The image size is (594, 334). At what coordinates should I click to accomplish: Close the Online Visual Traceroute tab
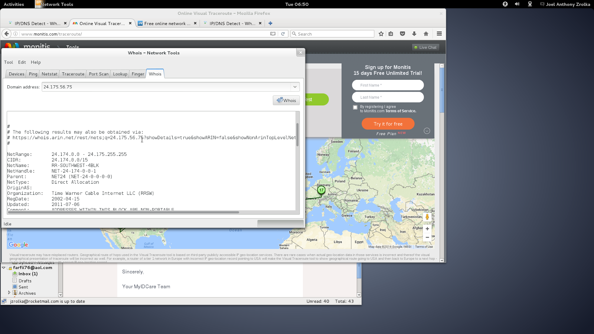pyautogui.click(x=130, y=23)
